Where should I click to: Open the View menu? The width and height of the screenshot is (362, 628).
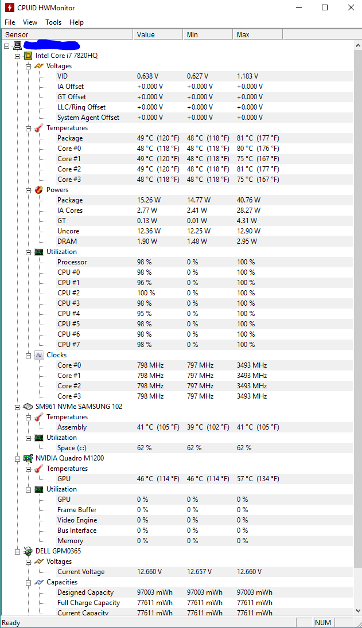30,22
